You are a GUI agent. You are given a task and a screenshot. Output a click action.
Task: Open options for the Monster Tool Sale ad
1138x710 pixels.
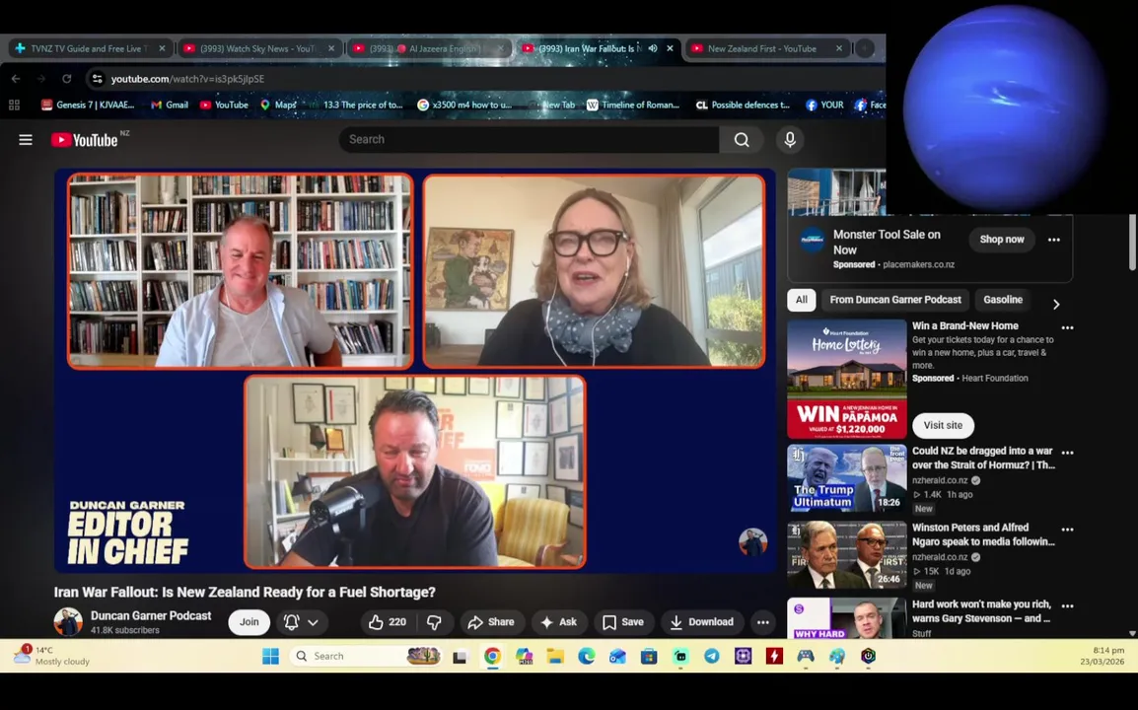(1054, 240)
